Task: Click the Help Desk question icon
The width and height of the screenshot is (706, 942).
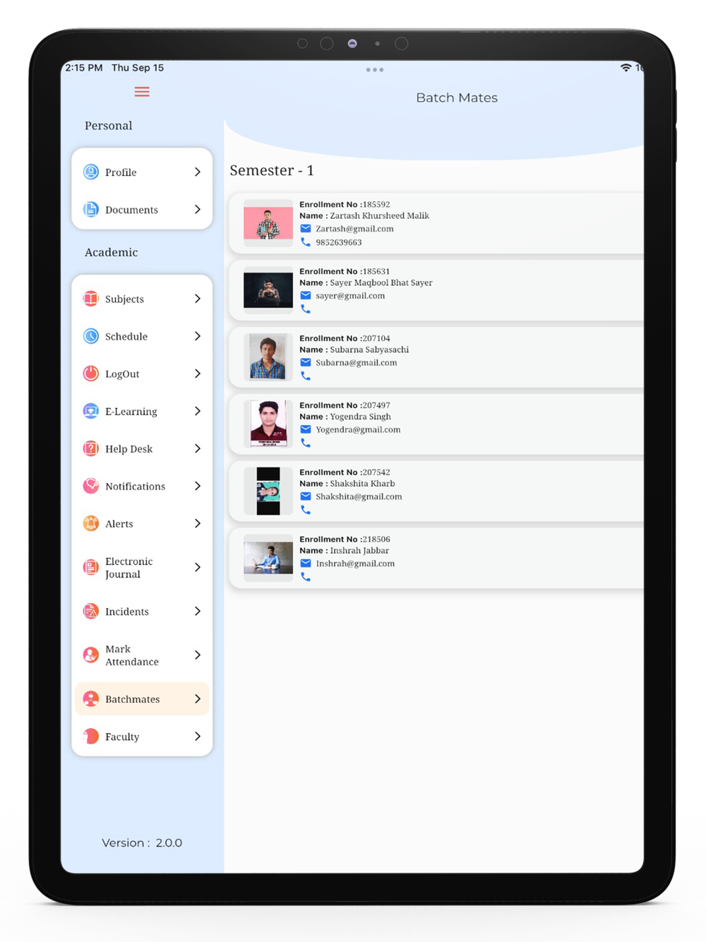Action: click(91, 448)
